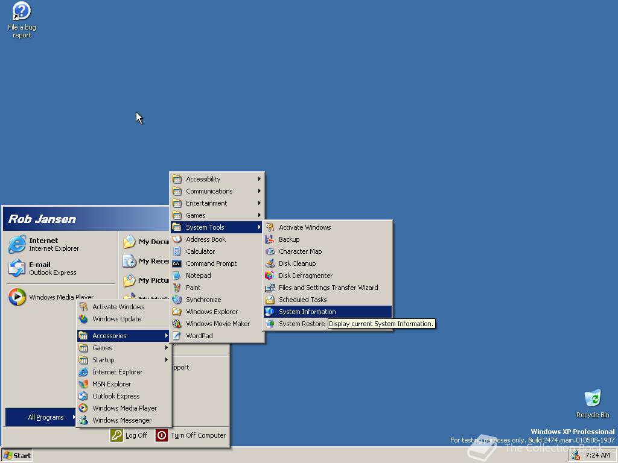Launch Notepad from Accessories

tap(217, 276)
